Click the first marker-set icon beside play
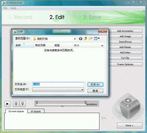 [16, 104]
